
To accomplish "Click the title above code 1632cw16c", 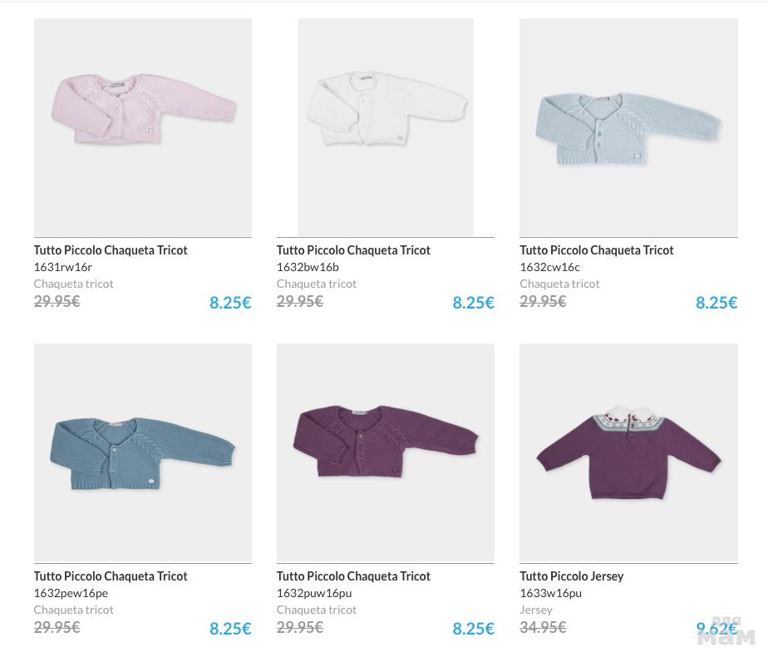I will [597, 249].
